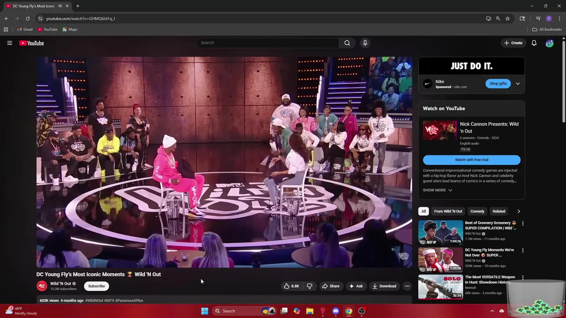Expand the Nike ad chevron
Screen dimensions: 566x318
point(518,83)
